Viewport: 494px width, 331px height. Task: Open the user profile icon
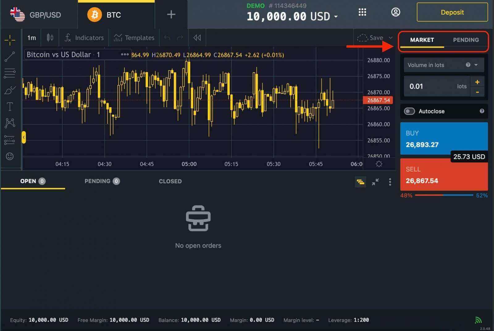[396, 12]
